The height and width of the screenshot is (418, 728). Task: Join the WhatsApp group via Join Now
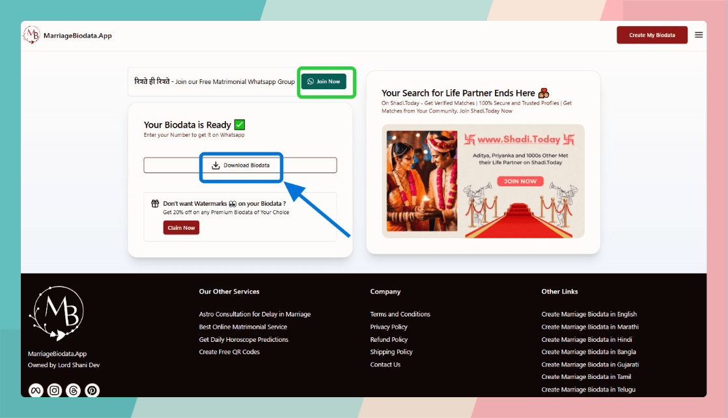coord(324,81)
